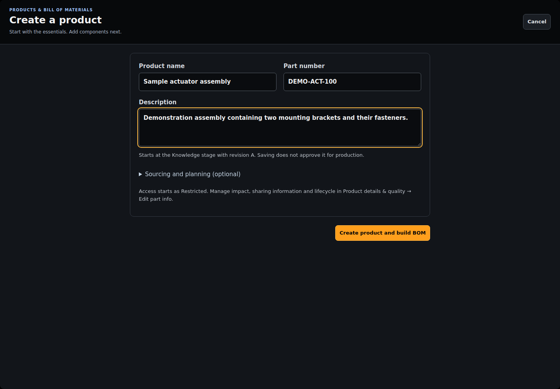
Task: Click 'Start with the essentials' subtitle
Action: coord(65,32)
